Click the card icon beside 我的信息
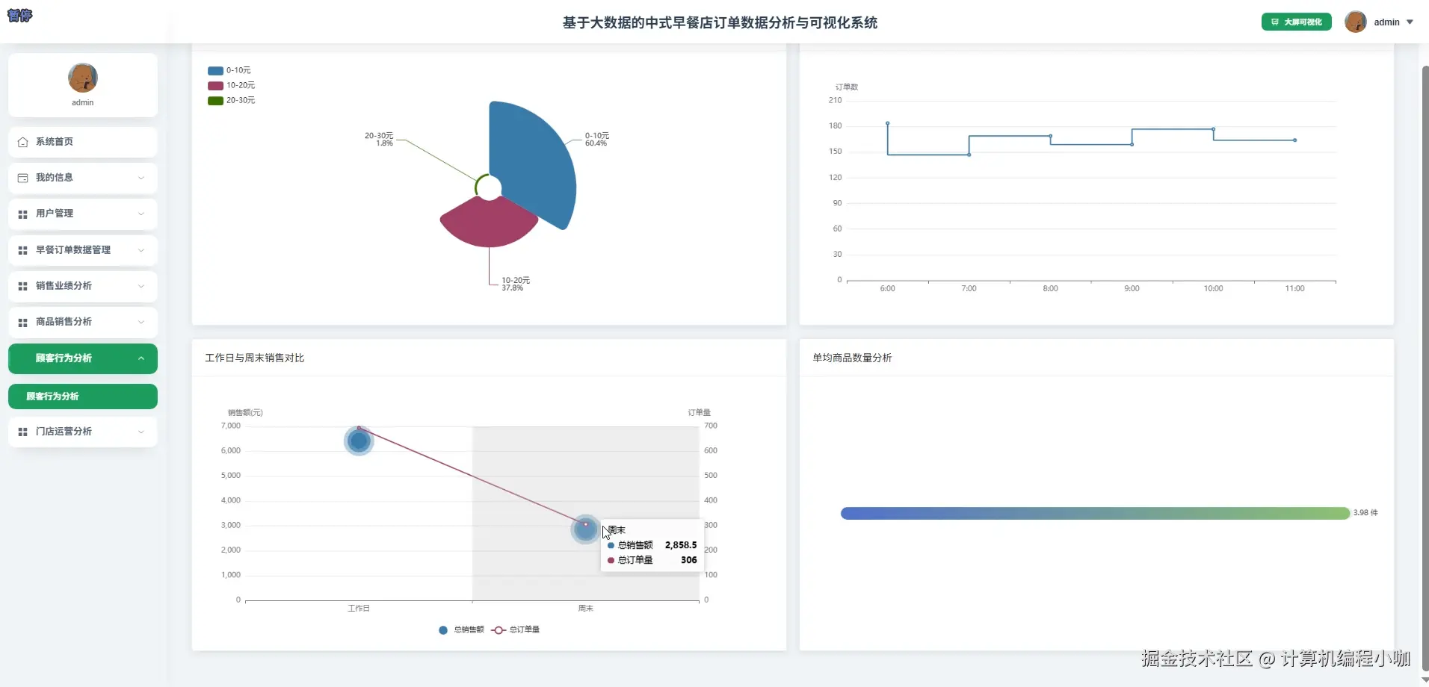The width and height of the screenshot is (1429, 687). point(22,178)
